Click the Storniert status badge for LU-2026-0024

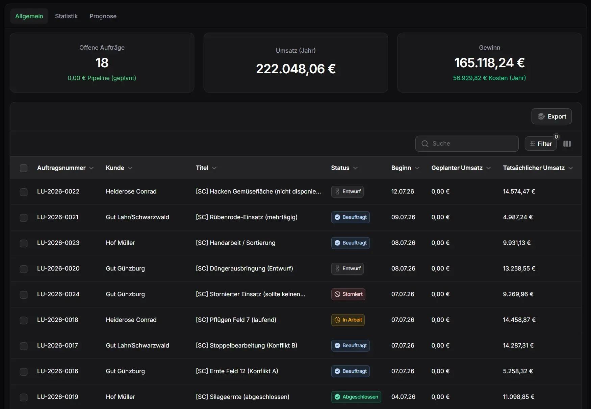coord(348,294)
